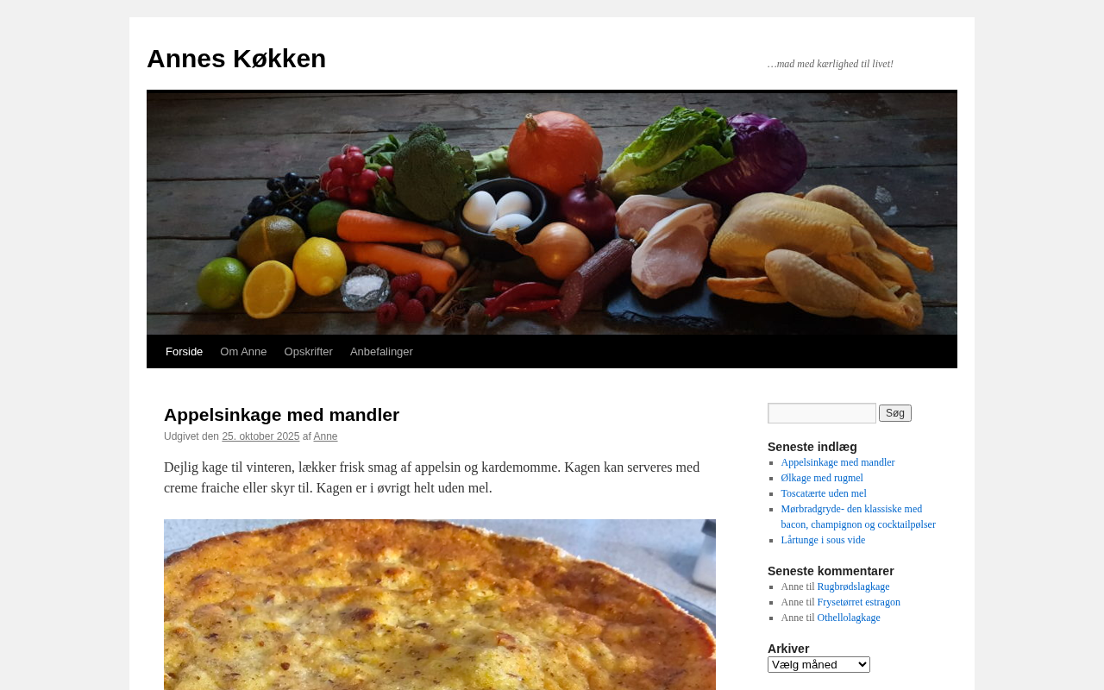View the Rugbrødslagkage comment link
This screenshot has height=690, width=1104.
[853, 586]
